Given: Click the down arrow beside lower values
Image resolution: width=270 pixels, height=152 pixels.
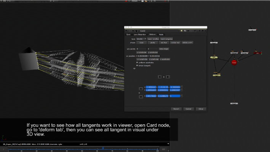Looking at the screenshot, I should (141, 97).
